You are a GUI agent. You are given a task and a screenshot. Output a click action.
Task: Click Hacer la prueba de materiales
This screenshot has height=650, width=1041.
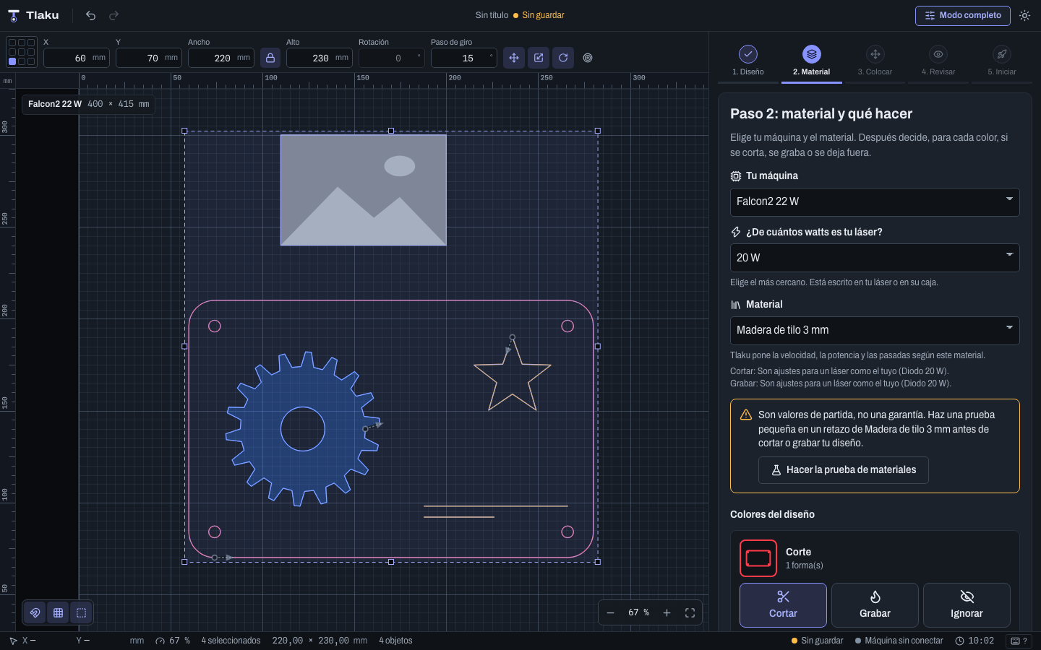844,470
